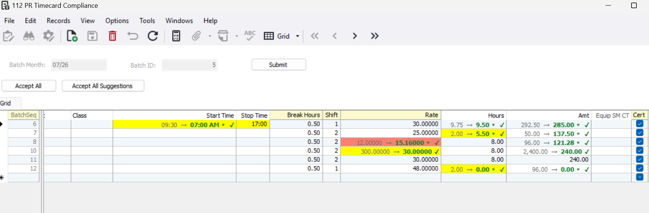Open dropdown beside 9.50 hours suggestion
Viewport: 649px width, 213px height.
click(x=494, y=125)
